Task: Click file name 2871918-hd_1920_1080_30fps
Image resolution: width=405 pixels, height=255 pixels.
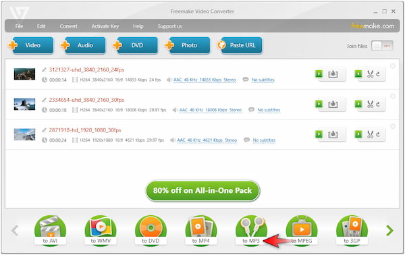Action: [x=85, y=130]
